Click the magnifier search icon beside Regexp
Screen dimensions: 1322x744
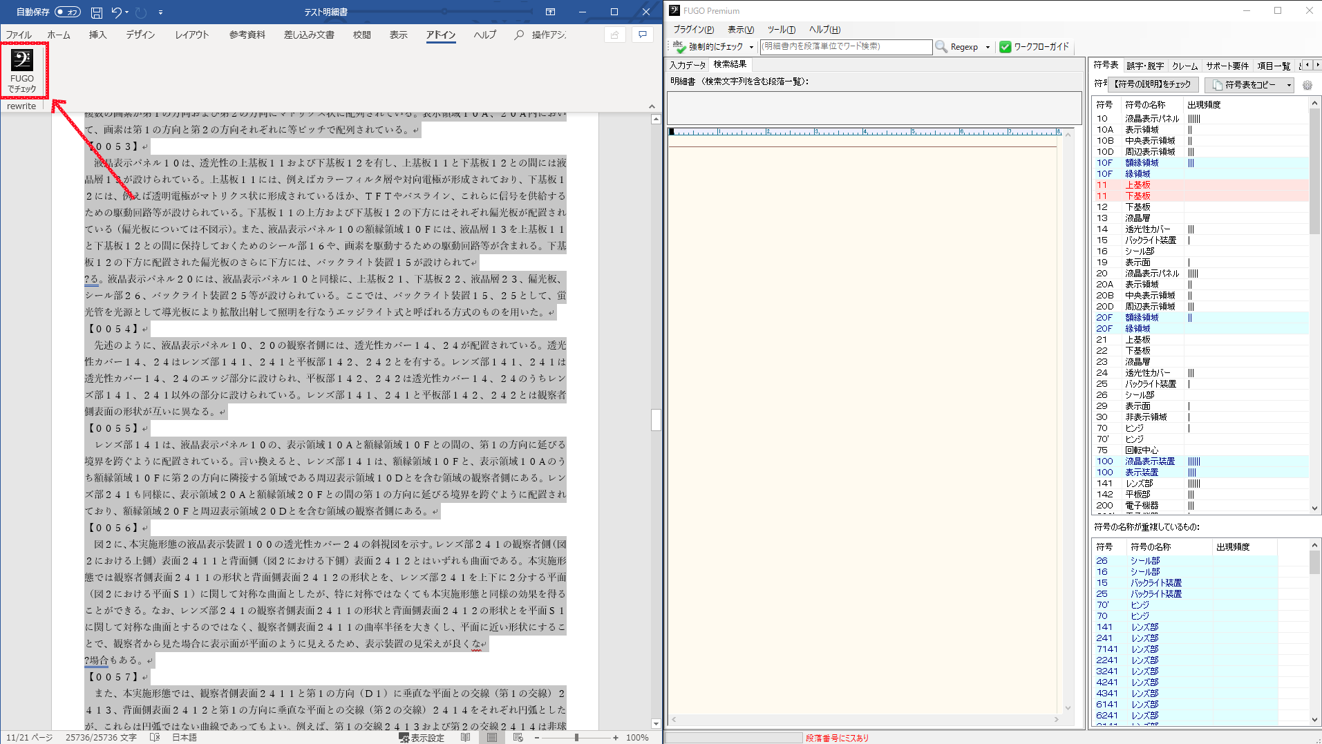(941, 47)
